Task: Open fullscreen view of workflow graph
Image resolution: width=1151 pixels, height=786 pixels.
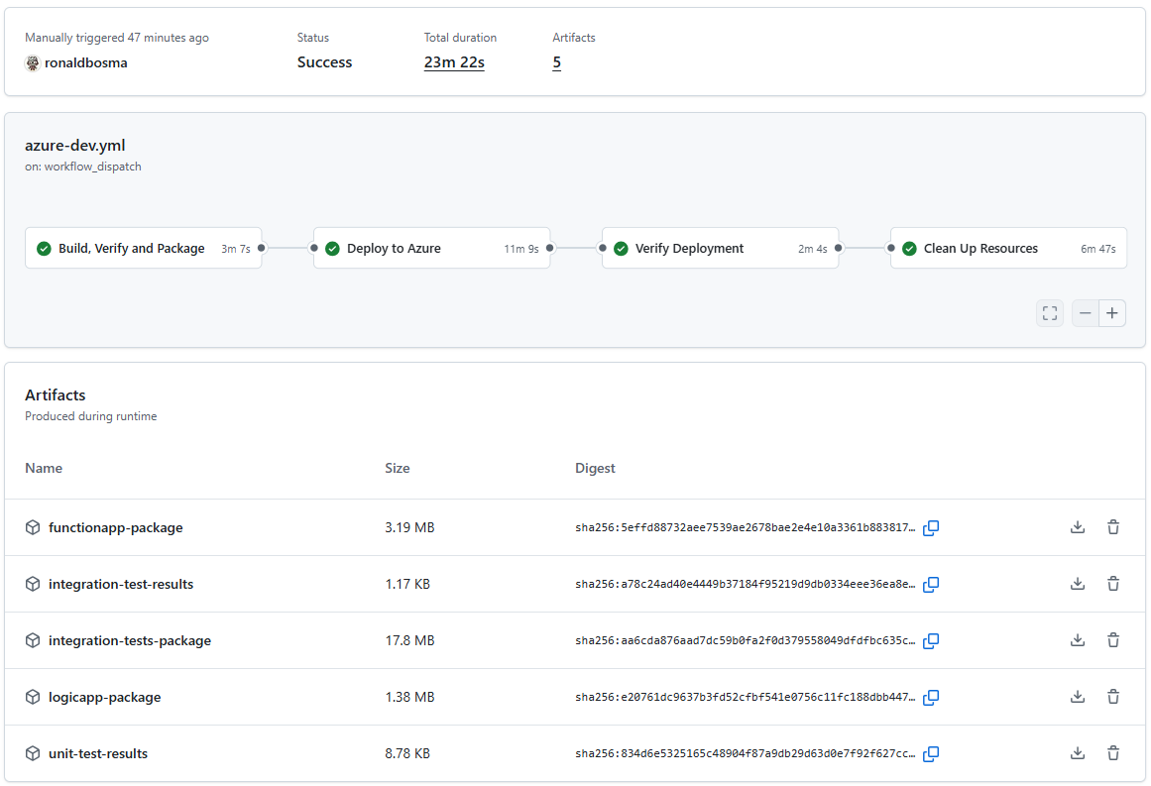Action: point(1049,312)
